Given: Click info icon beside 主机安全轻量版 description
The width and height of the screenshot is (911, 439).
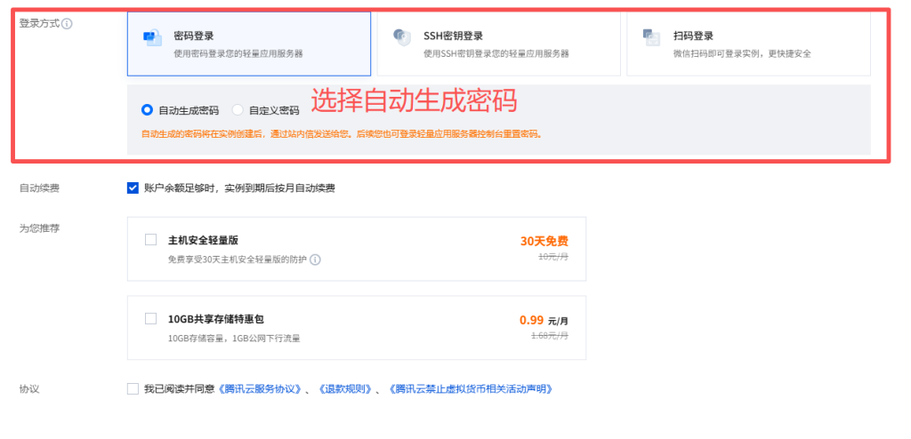Looking at the screenshot, I should point(315,259).
